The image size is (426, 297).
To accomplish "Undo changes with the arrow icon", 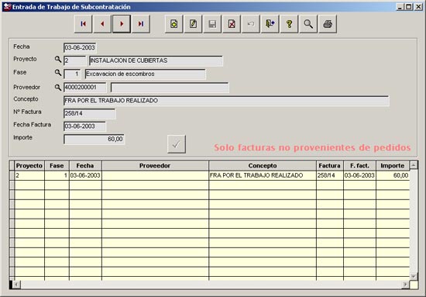I will click(251, 24).
